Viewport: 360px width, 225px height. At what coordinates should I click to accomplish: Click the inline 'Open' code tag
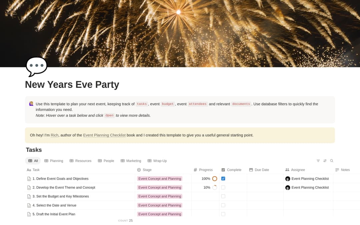point(110,116)
